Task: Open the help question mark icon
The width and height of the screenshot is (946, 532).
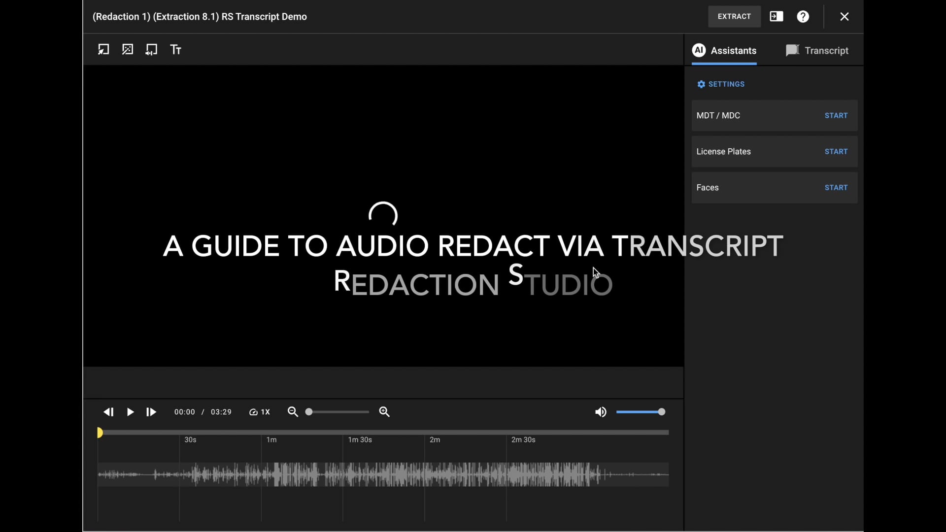Action: tap(803, 16)
